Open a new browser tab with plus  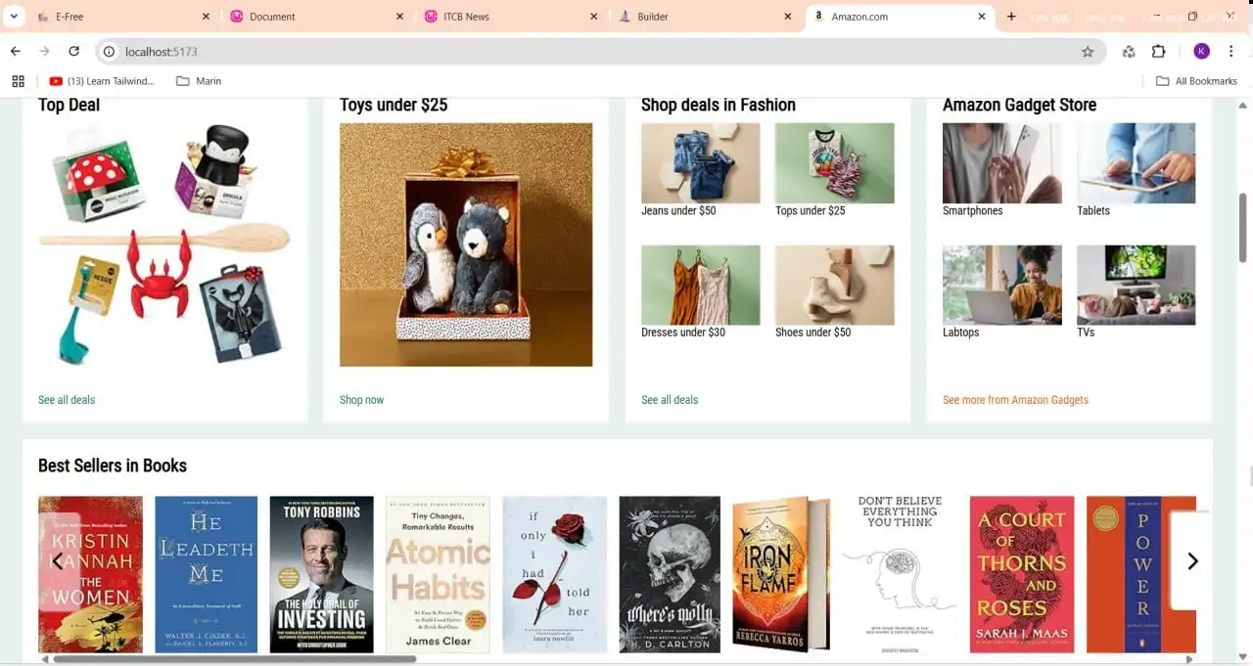coord(1011,17)
